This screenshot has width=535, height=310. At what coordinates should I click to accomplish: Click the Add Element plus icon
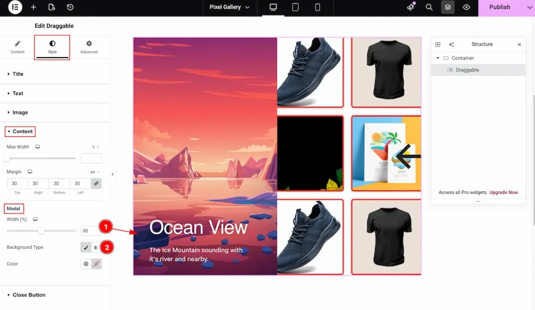33,7
